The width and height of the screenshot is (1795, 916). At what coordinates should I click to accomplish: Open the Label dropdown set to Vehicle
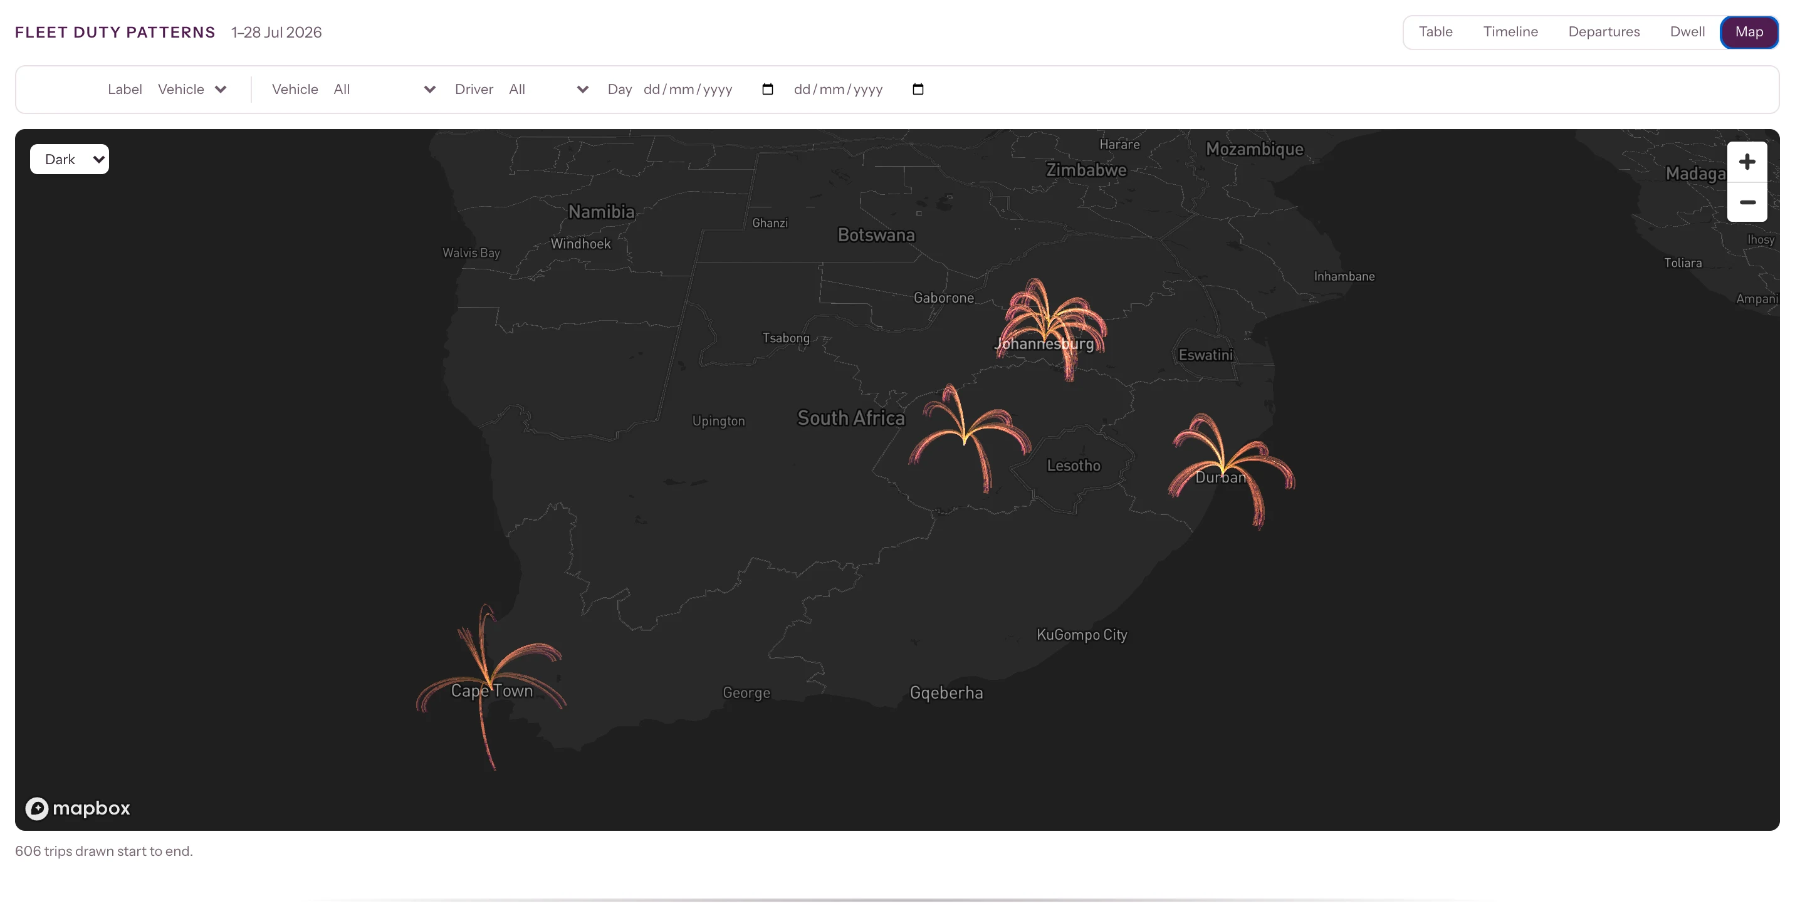tap(192, 89)
